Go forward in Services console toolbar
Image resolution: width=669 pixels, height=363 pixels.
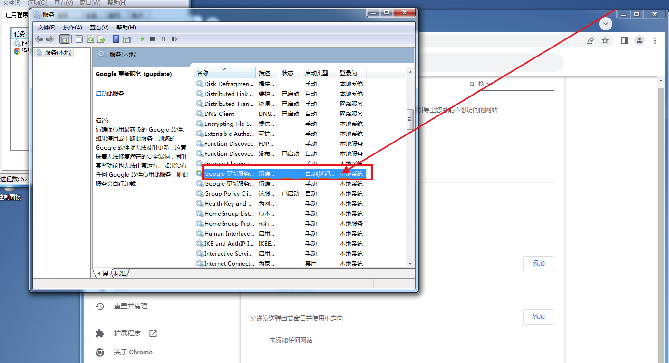(49, 39)
